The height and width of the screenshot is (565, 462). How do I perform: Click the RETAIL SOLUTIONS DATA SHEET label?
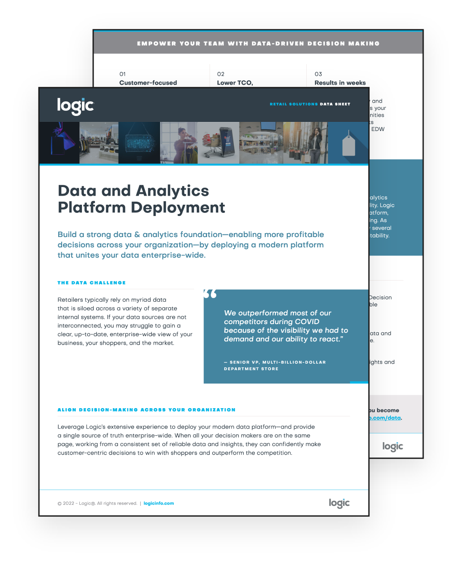coord(310,104)
